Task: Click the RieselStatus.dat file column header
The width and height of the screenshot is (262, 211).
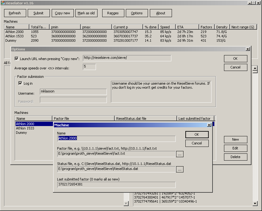Action: (145, 119)
